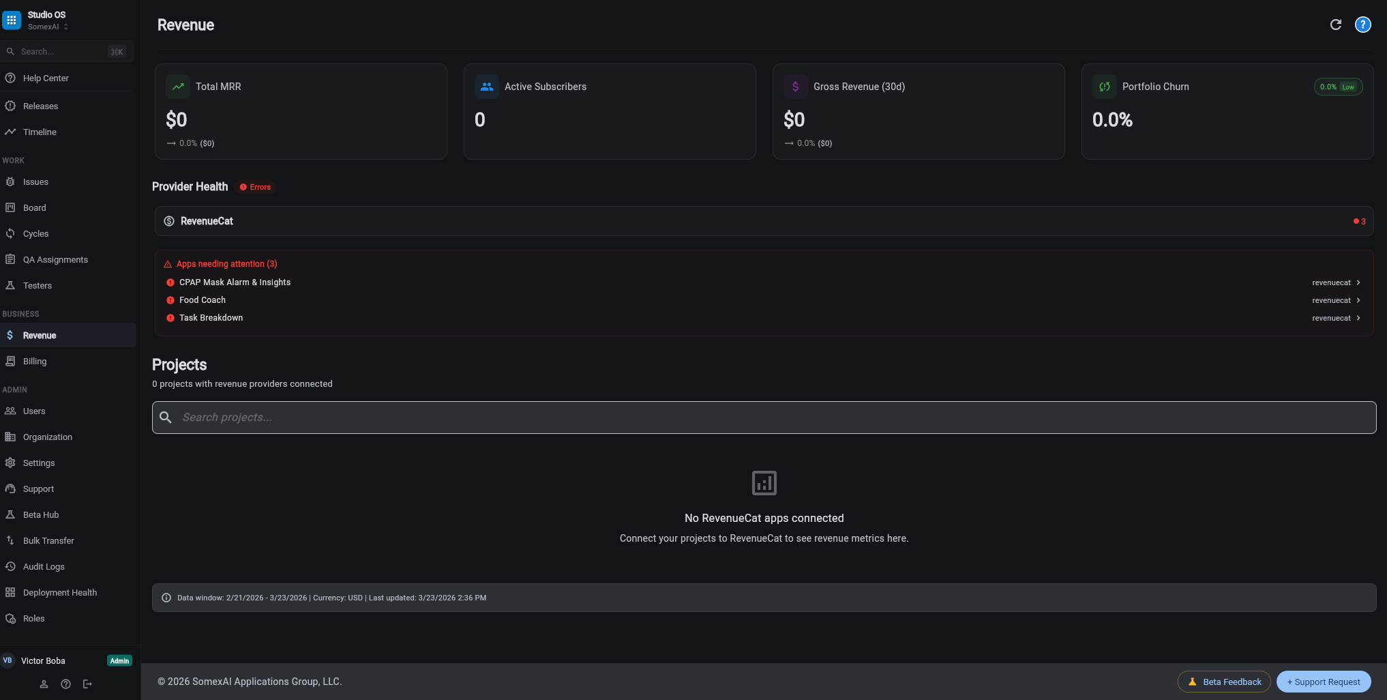Click the Beta Feedback button
This screenshot has height=700, width=1387.
tap(1223, 681)
